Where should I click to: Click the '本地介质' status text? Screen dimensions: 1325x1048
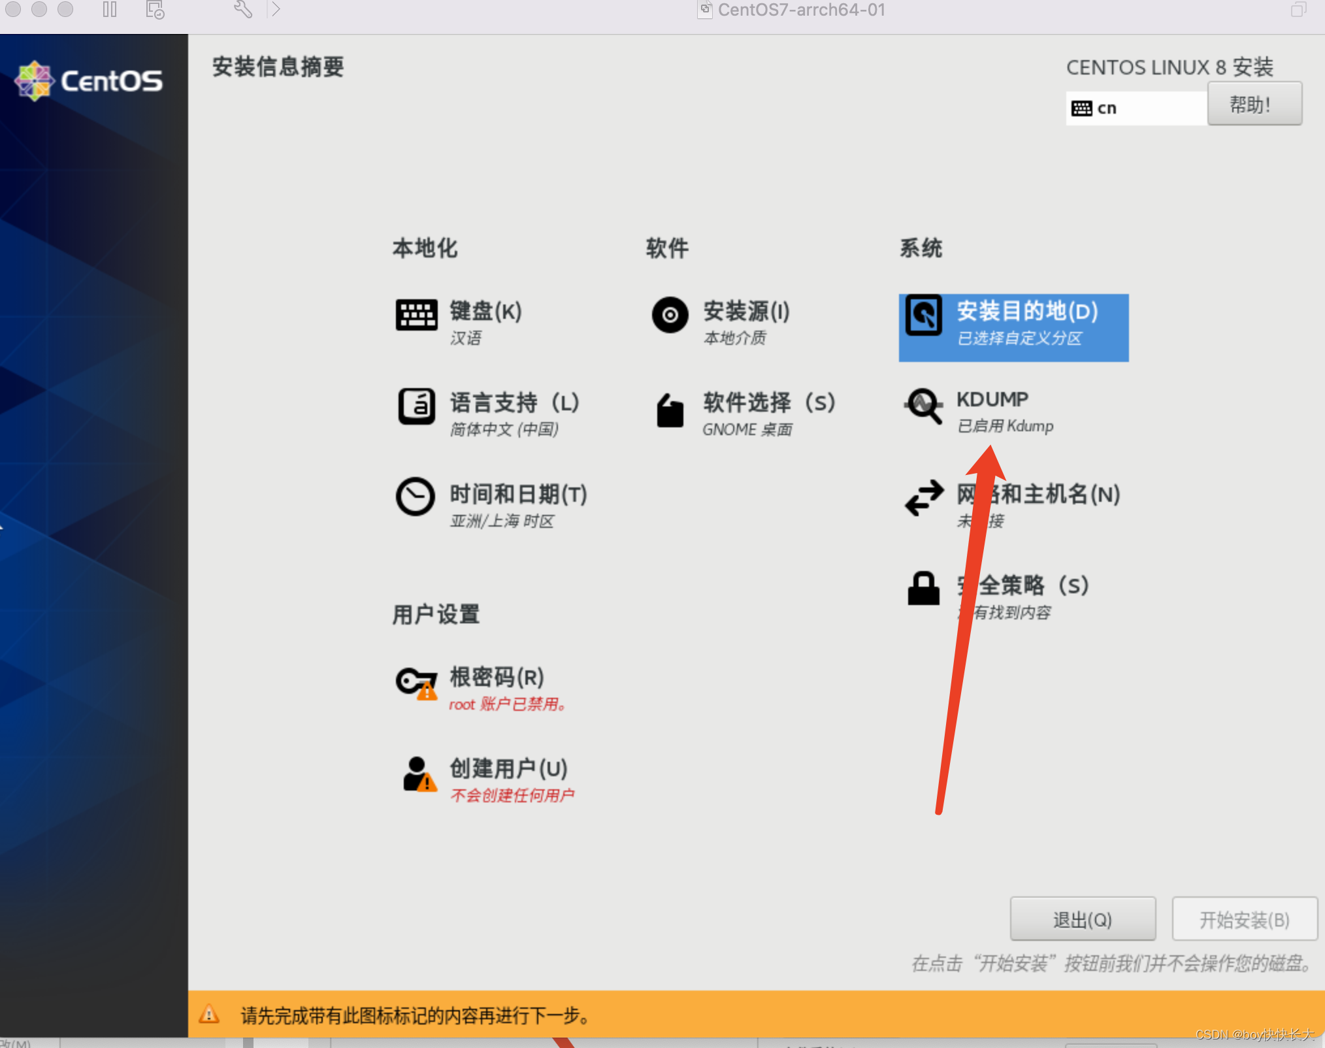click(x=734, y=338)
